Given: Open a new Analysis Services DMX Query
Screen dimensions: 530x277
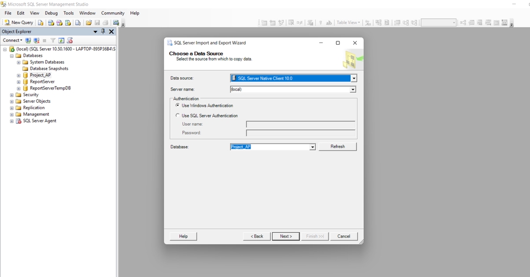Looking at the screenshot, I should pyautogui.click(x=60, y=23).
